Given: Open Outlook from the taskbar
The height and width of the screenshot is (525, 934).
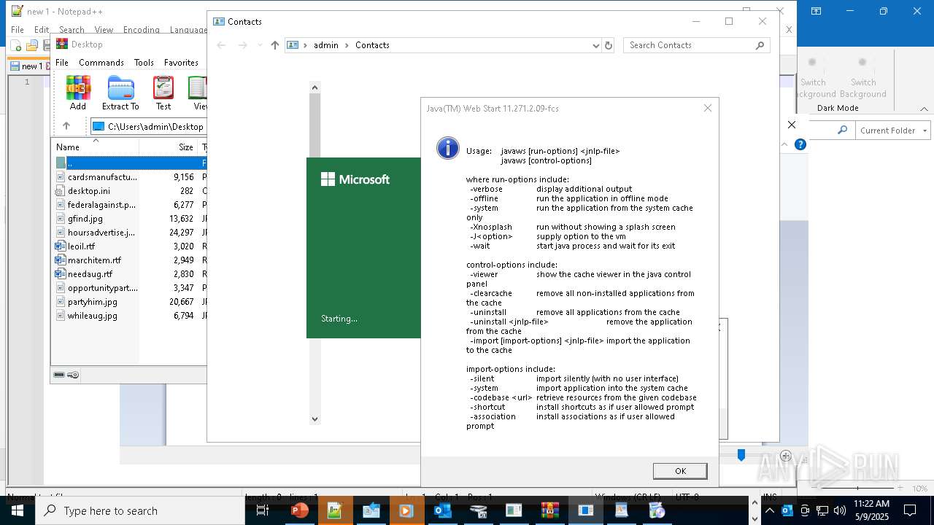Looking at the screenshot, I should click(442, 510).
